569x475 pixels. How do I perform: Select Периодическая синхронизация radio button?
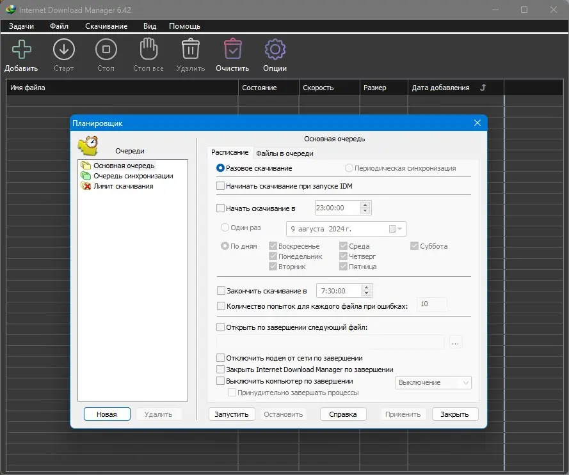pos(349,168)
